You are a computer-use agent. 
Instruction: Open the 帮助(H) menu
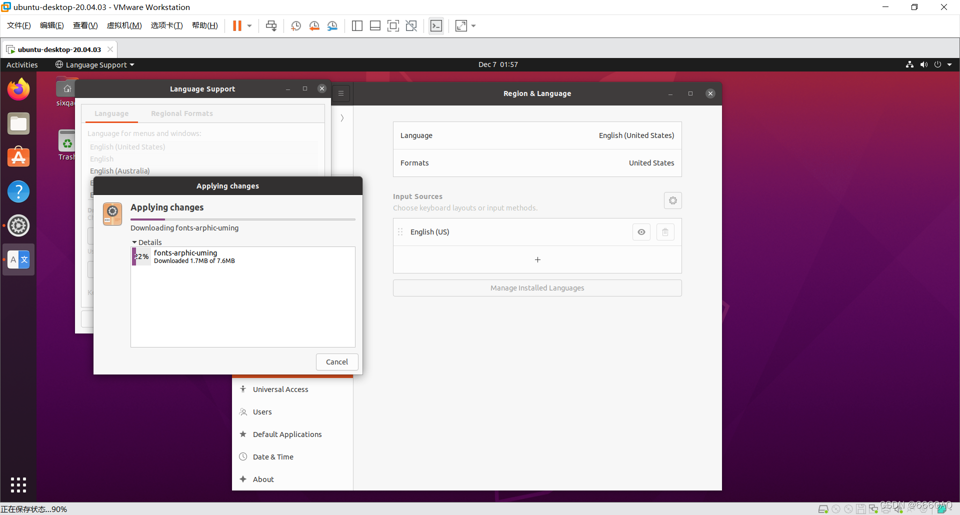[x=205, y=25]
